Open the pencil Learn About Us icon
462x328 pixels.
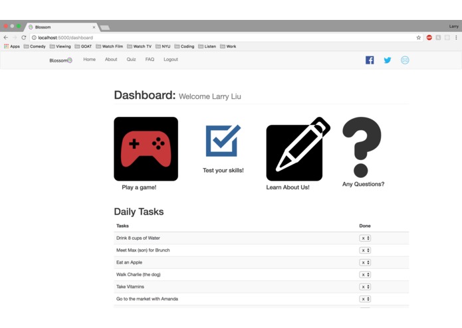(298, 149)
